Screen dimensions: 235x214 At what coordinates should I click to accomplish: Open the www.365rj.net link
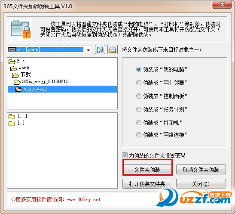point(84,200)
